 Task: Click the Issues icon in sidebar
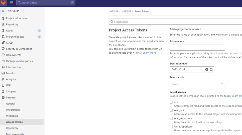pos(3,30)
